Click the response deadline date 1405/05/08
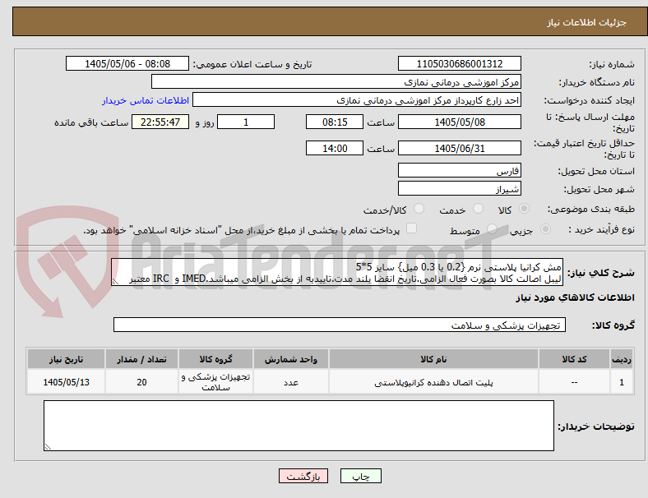Screen dimensions: 648x498 coord(460,122)
